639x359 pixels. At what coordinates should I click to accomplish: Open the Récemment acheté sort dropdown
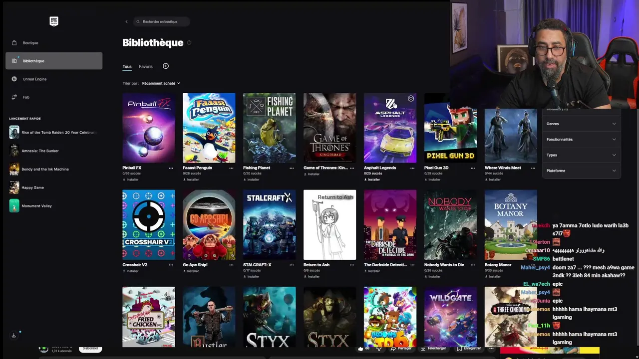click(161, 83)
